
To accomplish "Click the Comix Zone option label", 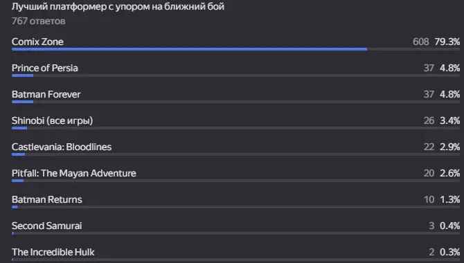I will point(37,42).
